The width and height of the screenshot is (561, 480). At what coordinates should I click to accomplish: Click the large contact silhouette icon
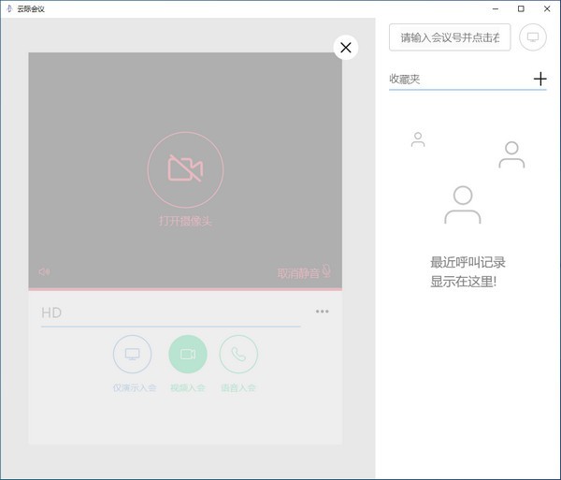(462, 205)
